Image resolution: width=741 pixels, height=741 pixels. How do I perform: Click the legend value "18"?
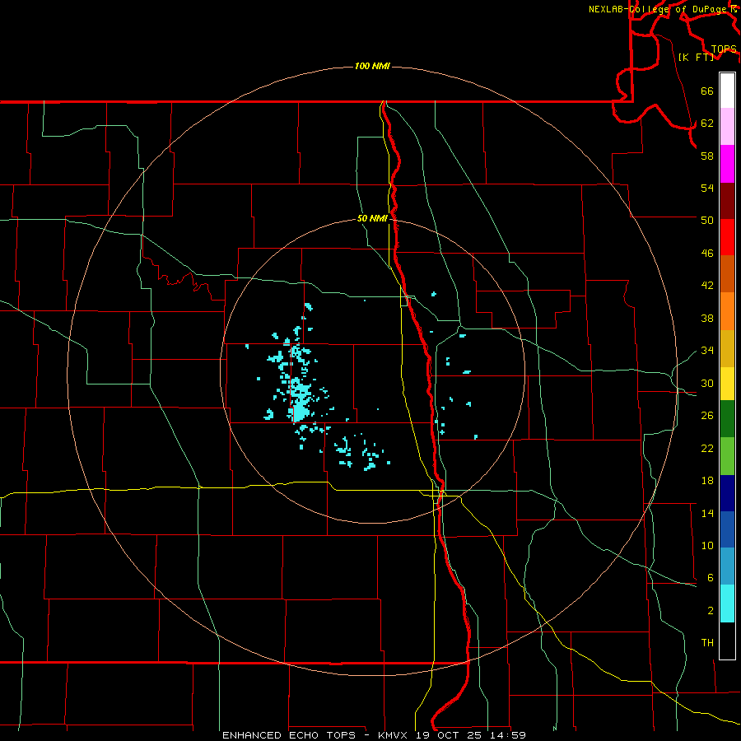coord(707,481)
